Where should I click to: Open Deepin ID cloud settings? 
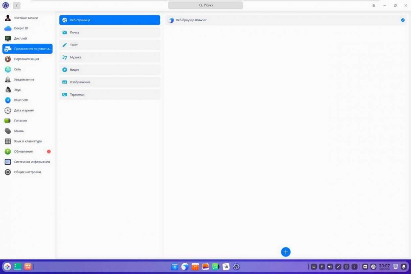(27, 28)
